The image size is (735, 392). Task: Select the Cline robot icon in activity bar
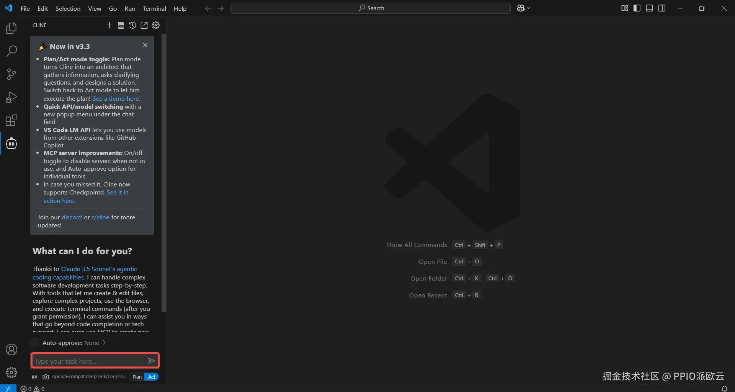click(11, 144)
